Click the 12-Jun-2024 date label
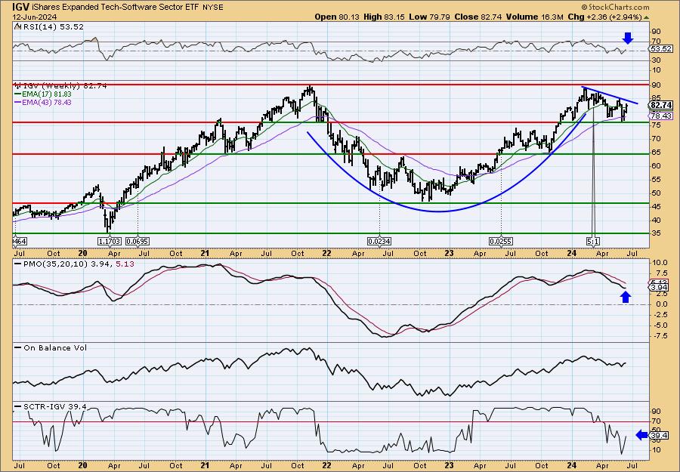This screenshot has width=680, height=472. [33, 17]
